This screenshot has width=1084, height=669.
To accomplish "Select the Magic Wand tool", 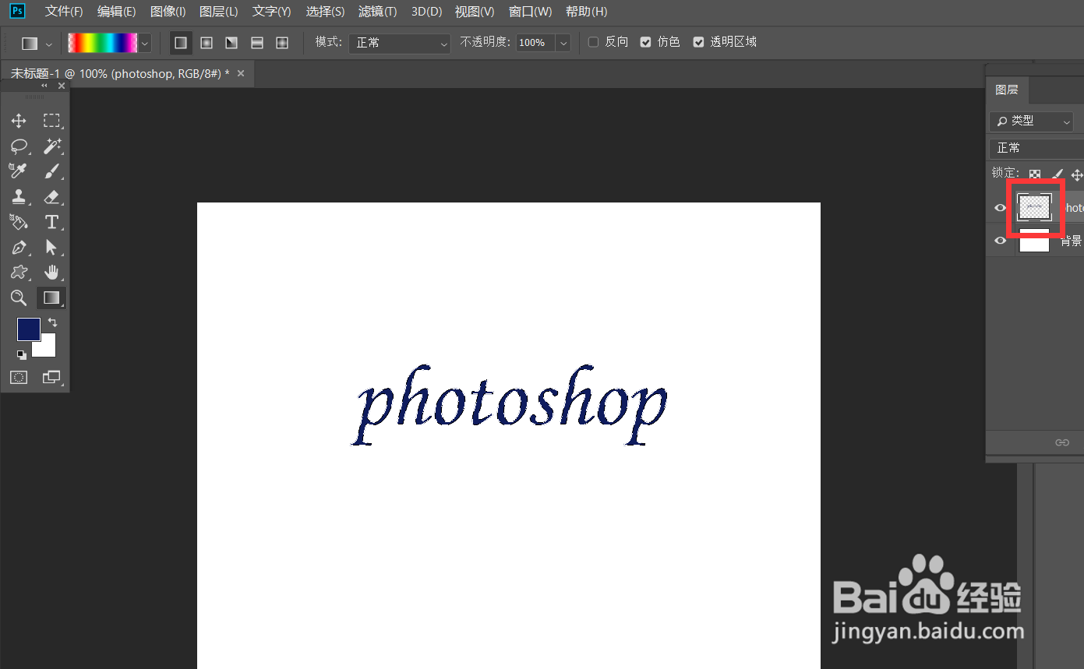I will [51, 146].
